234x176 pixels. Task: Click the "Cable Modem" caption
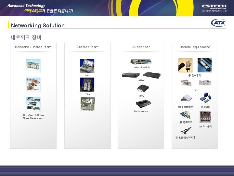point(141,111)
